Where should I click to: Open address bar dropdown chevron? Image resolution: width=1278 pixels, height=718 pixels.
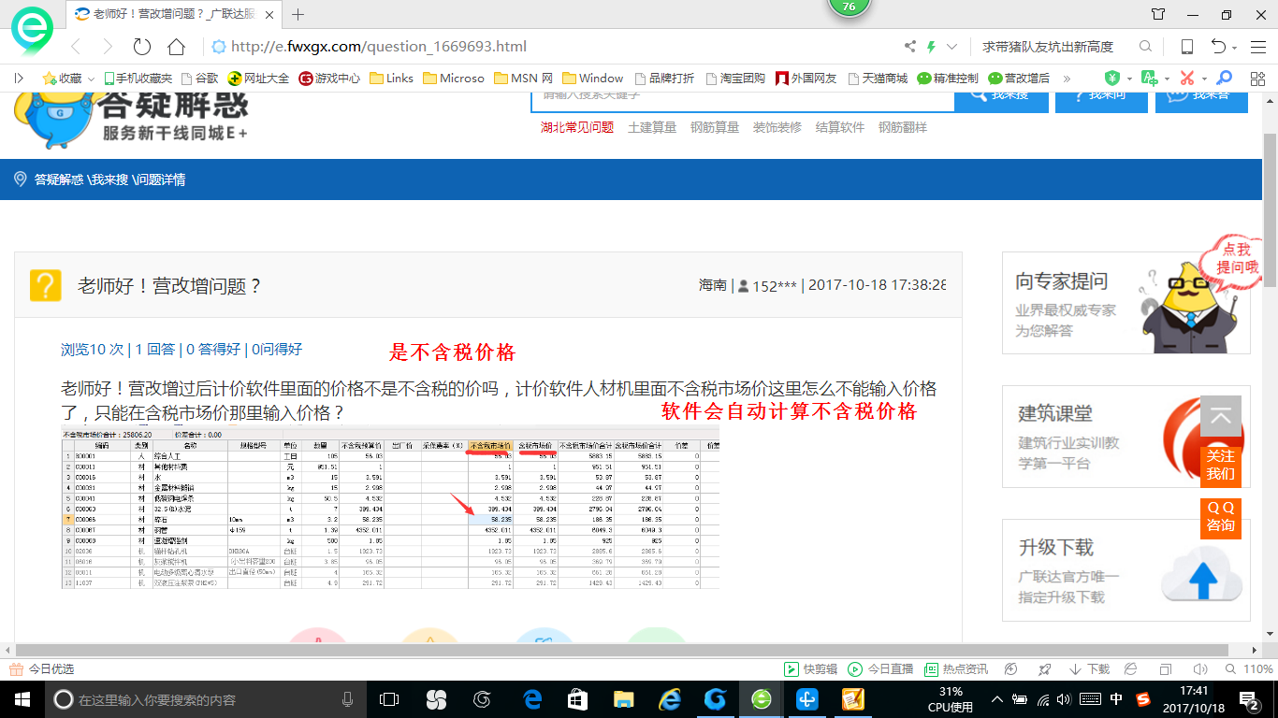(x=952, y=47)
